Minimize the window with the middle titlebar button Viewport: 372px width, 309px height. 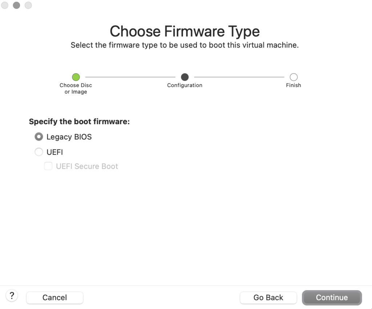click(16, 5)
